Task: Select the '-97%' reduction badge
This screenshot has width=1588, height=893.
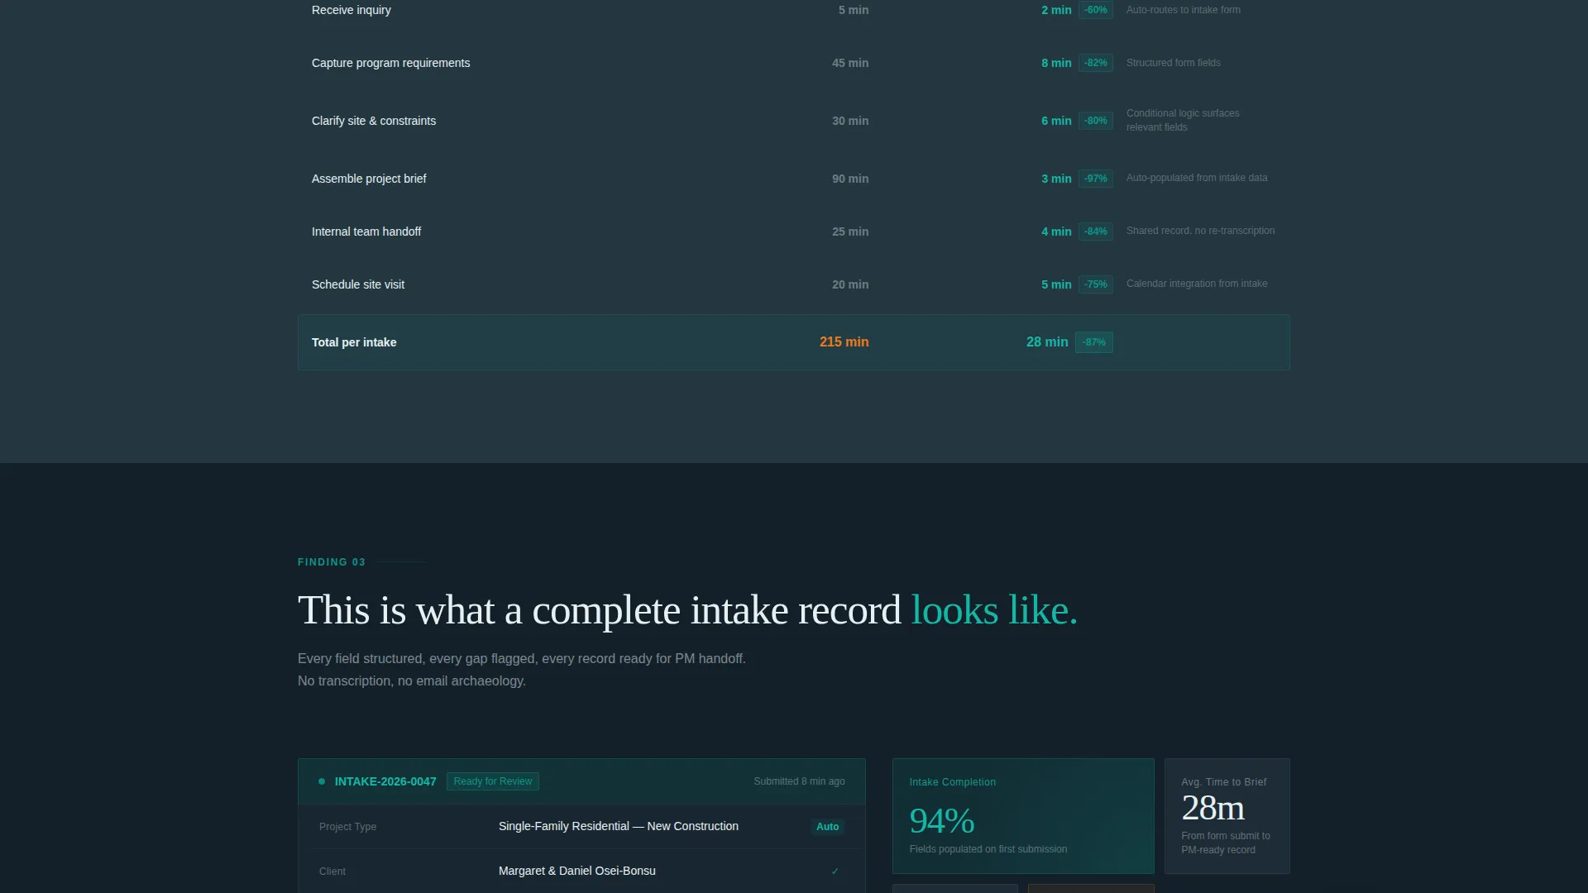Action: click(1096, 179)
